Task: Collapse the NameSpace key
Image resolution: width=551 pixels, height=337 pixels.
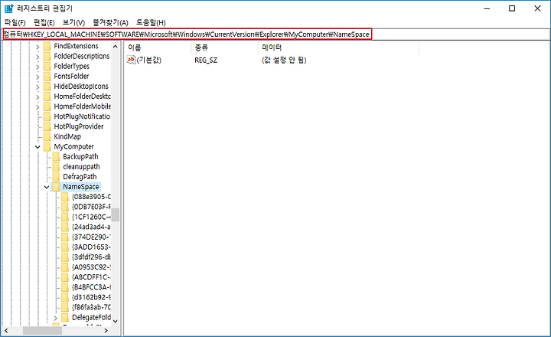Action: (x=47, y=187)
